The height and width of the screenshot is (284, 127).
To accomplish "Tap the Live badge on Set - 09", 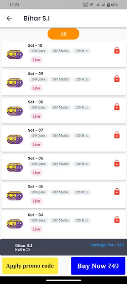I will pos(36,88).
